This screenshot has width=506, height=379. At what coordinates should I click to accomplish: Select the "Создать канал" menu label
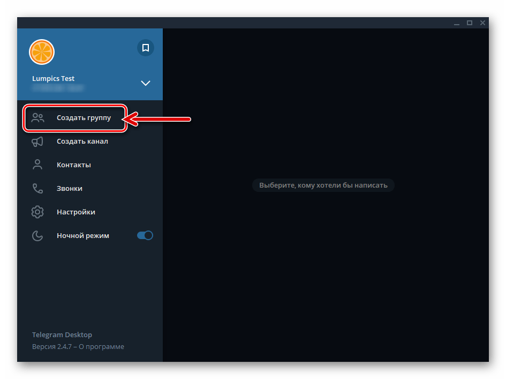(x=82, y=142)
